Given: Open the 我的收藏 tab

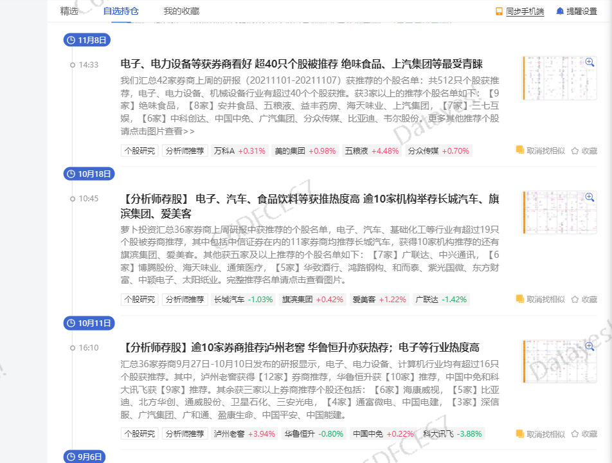Looking at the screenshot, I should point(181,12).
